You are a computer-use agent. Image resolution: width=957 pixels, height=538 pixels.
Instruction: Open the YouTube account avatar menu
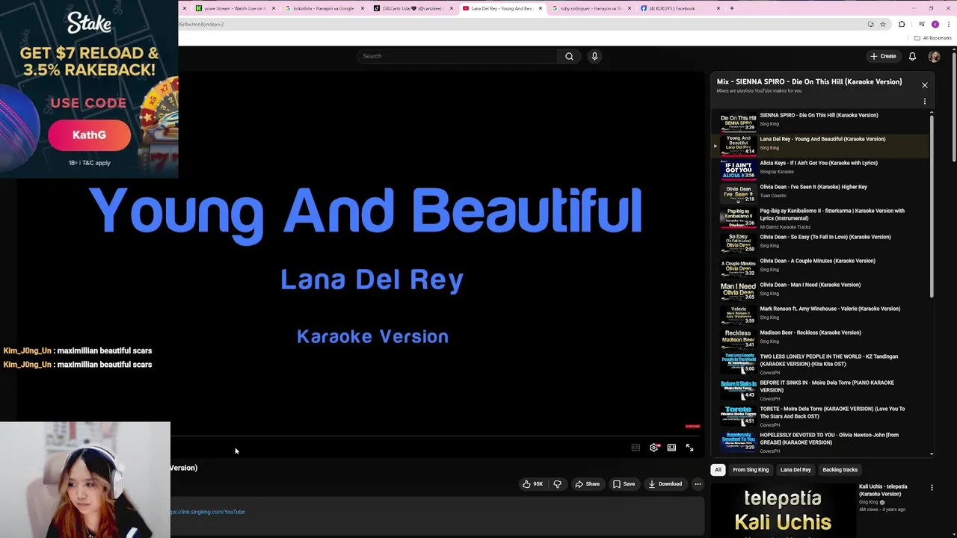[934, 56]
